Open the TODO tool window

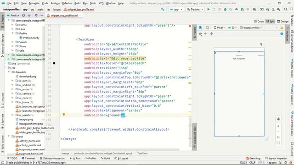12,158
